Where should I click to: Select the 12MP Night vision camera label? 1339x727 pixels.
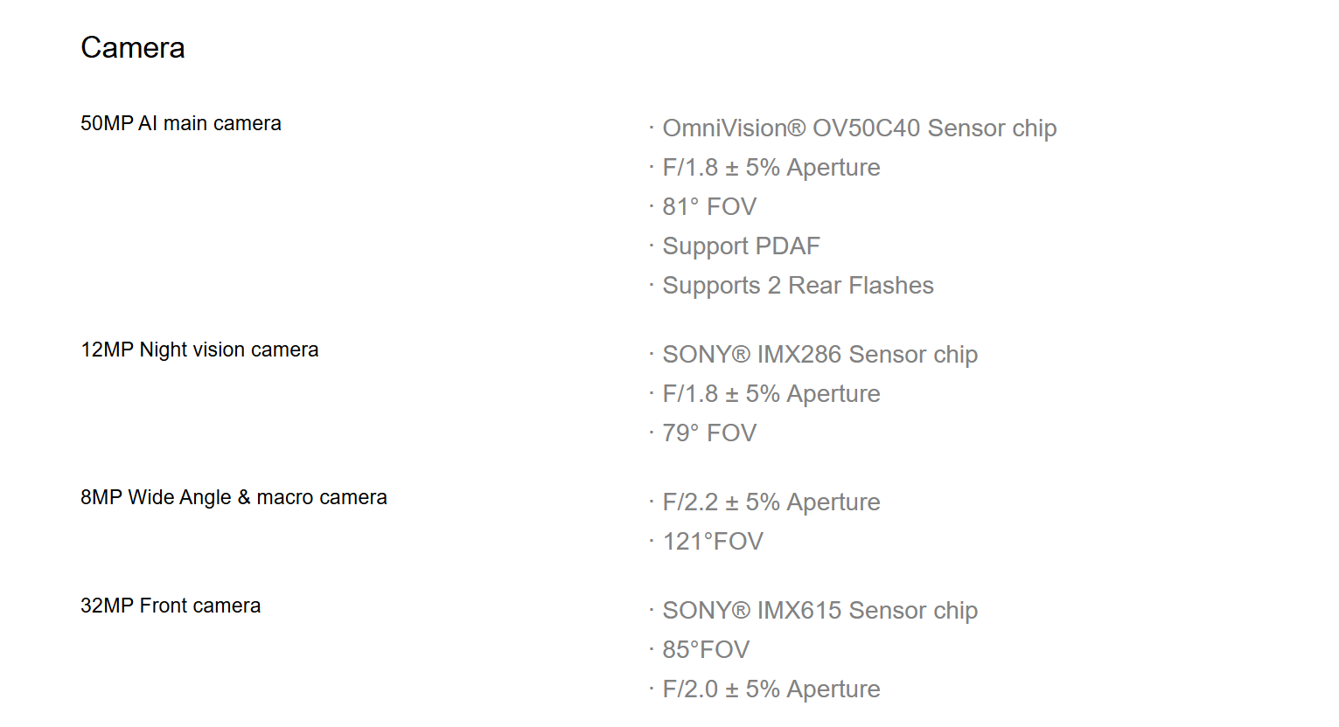tap(199, 350)
